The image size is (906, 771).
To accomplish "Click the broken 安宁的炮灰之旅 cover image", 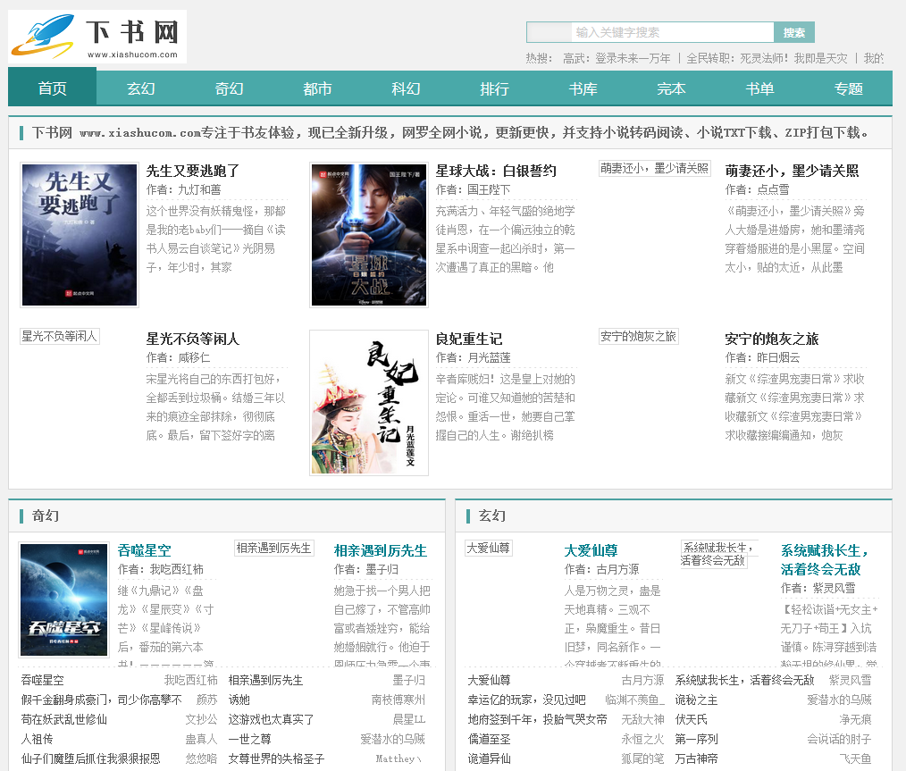I will [x=639, y=336].
